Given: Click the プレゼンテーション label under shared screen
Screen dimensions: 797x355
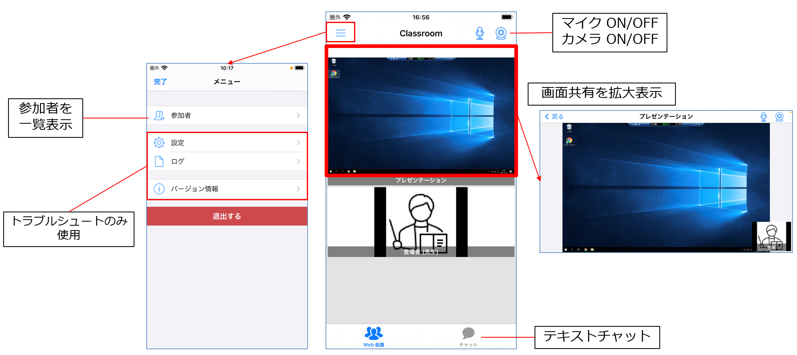Looking at the screenshot, I should (x=421, y=180).
